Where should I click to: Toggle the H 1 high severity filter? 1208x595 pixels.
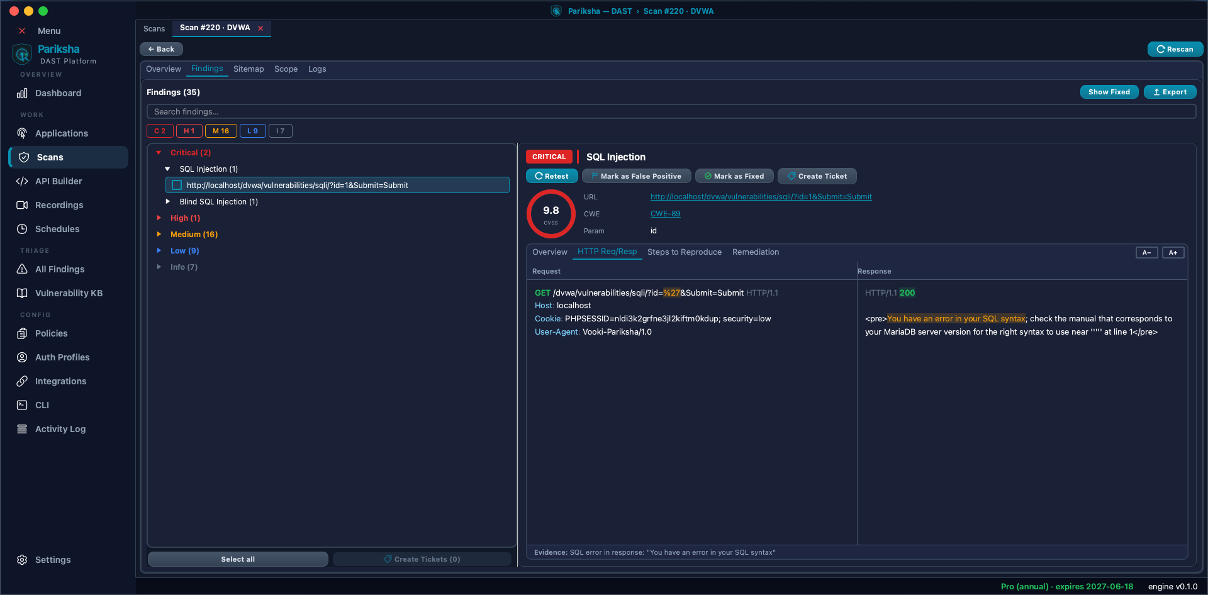click(x=189, y=131)
